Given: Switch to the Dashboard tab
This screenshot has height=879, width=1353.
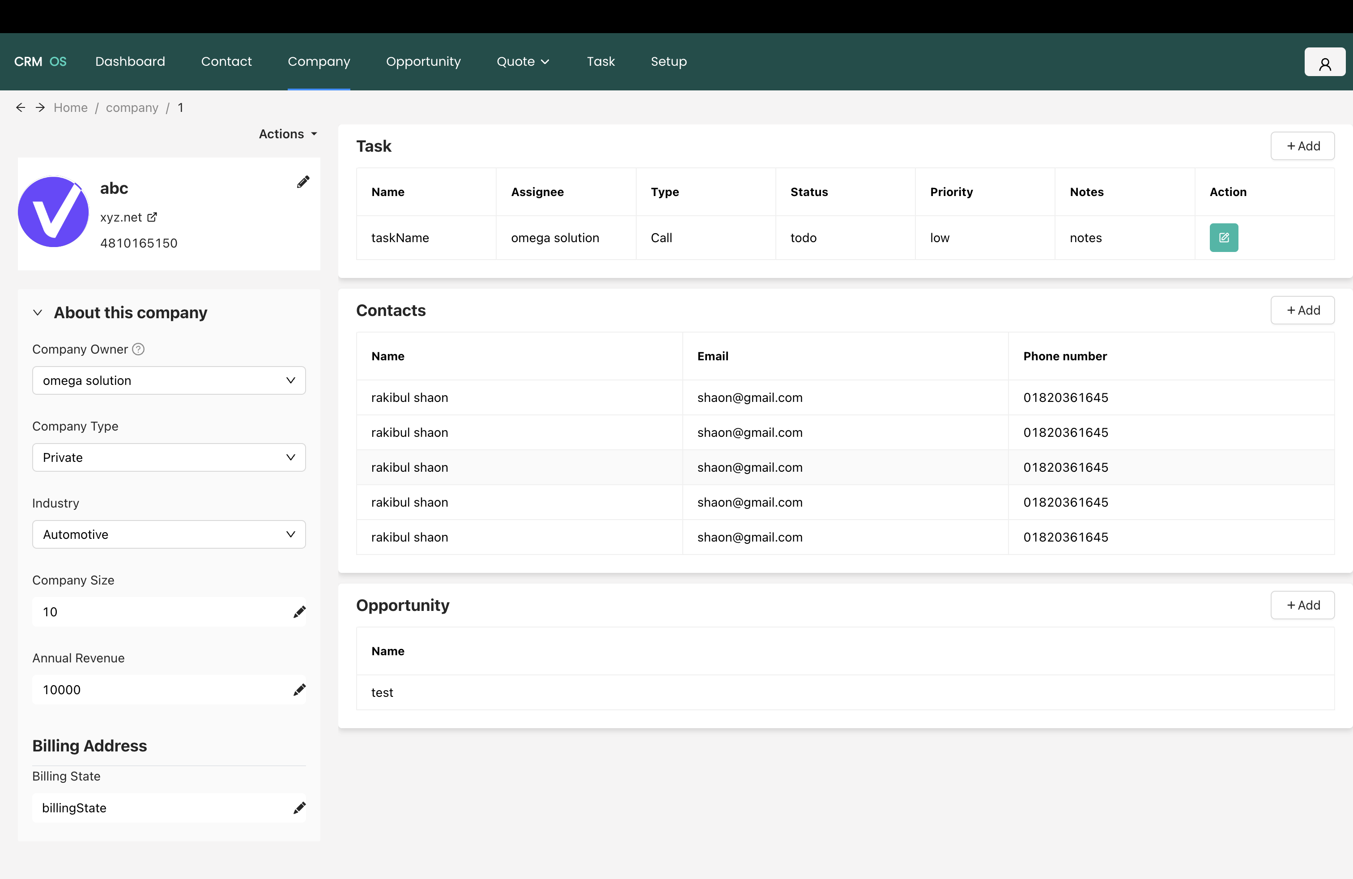Looking at the screenshot, I should 130,61.
